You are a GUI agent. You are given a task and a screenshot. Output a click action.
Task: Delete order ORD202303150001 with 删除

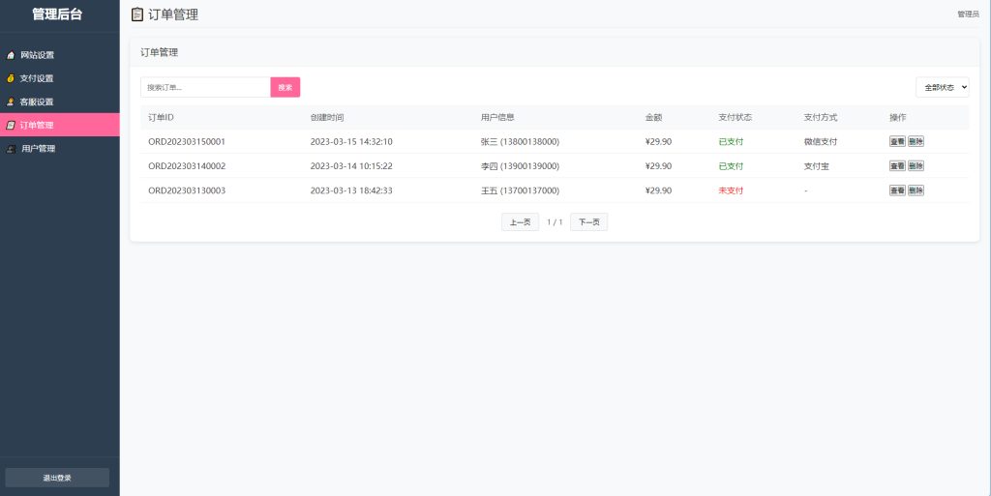tap(916, 141)
